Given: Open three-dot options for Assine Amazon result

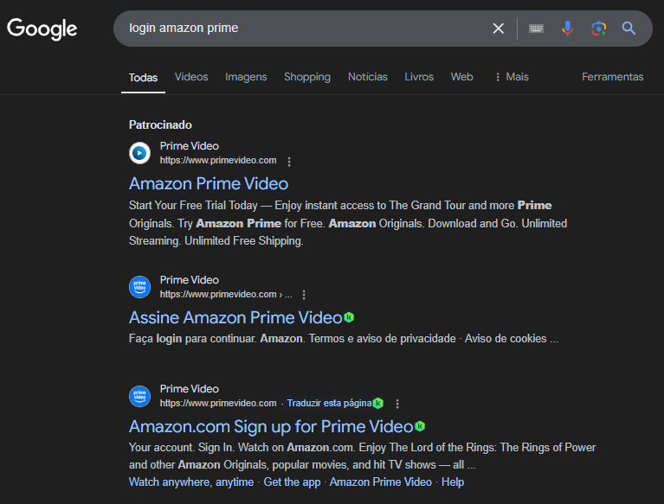Looking at the screenshot, I should click(304, 295).
